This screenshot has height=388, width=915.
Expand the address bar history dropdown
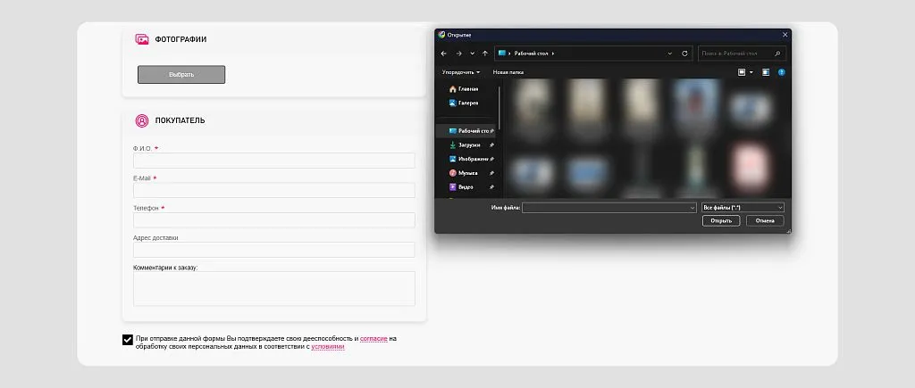coord(670,54)
